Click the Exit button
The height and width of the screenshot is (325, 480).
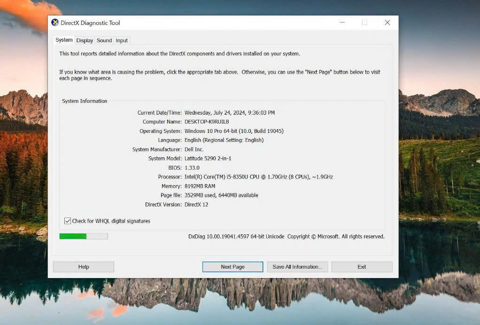click(362, 267)
